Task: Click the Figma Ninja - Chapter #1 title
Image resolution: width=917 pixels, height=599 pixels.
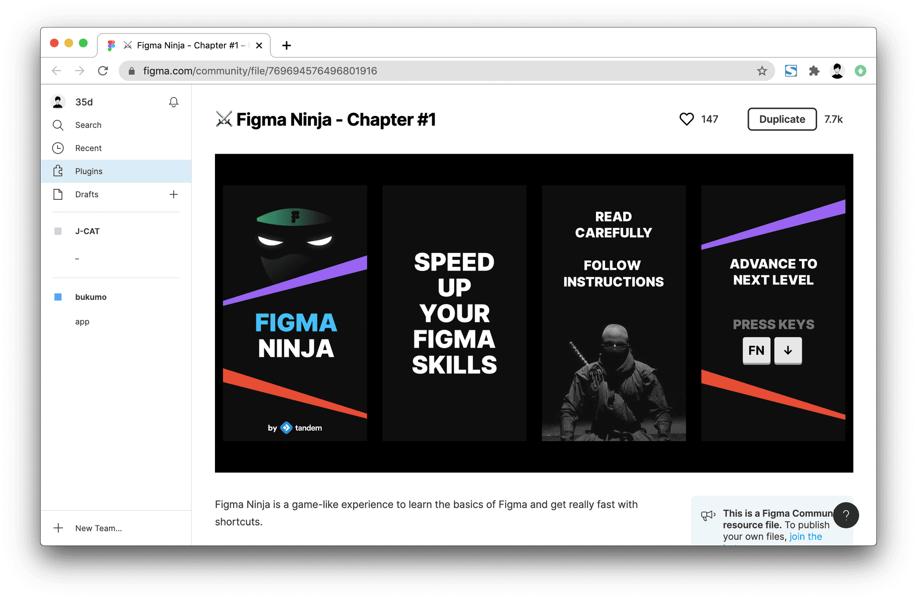Action: click(336, 120)
